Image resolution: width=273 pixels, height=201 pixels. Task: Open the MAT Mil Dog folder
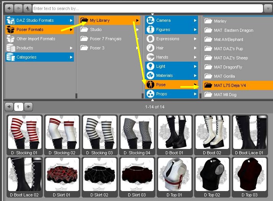click(x=238, y=95)
